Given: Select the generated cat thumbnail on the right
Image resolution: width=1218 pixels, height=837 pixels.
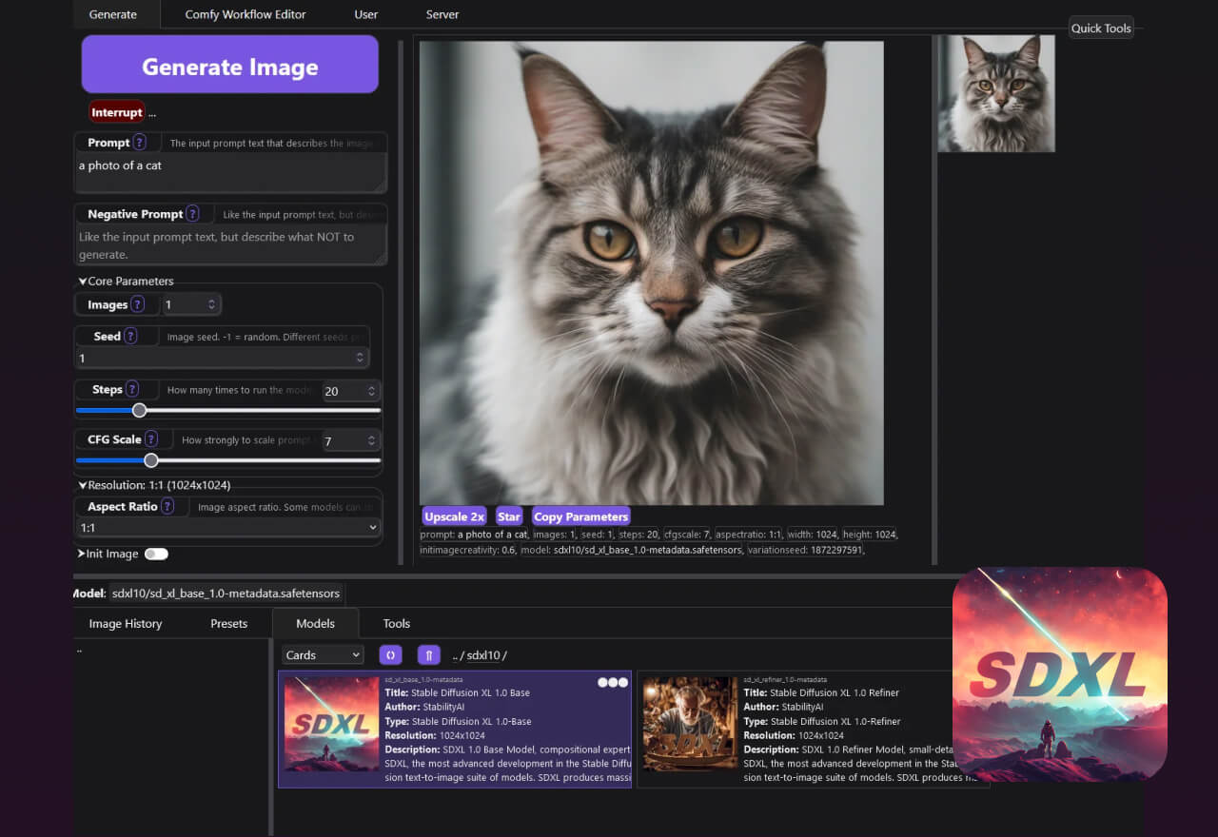Looking at the screenshot, I should pos(996,93).
